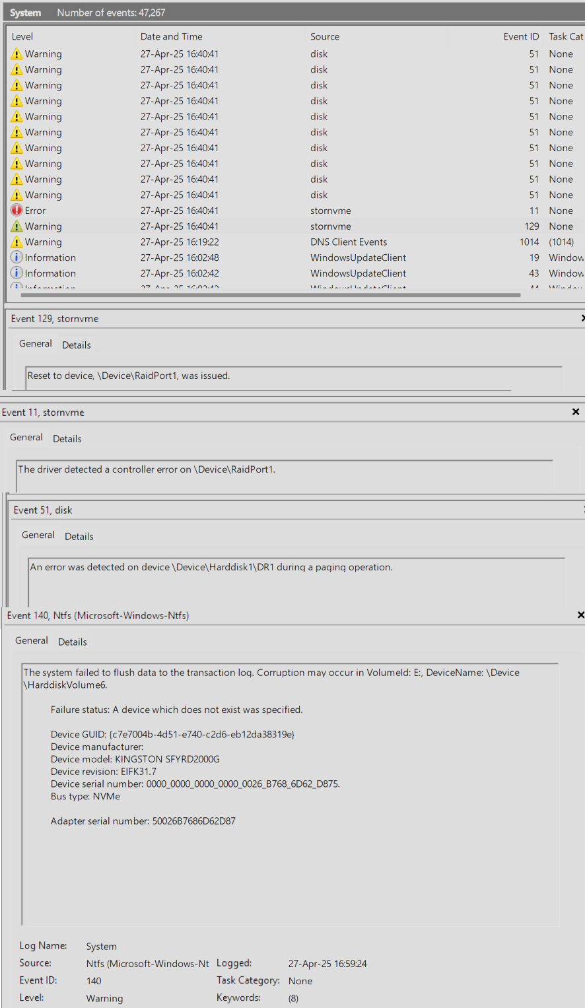Sort events by the Source column header

[325, 37]
